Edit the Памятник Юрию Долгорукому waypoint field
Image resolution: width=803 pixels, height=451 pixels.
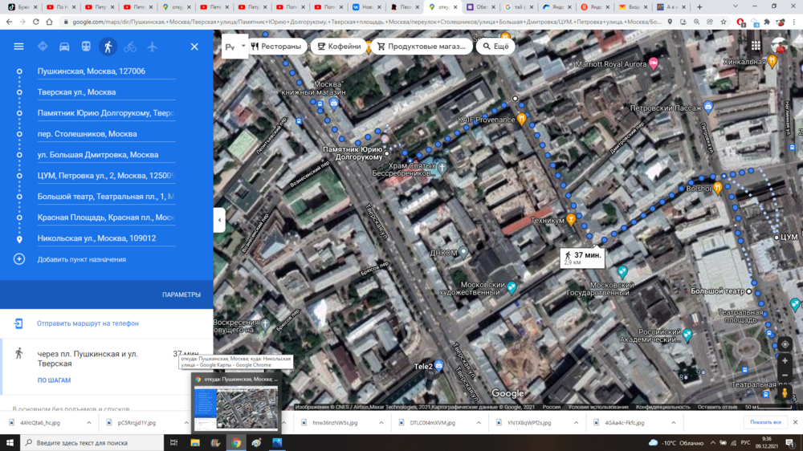click(x=106, y=113)
